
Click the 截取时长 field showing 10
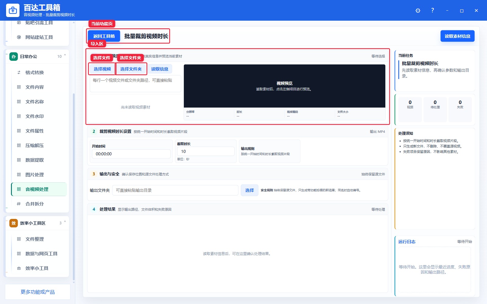pos(206,151)
